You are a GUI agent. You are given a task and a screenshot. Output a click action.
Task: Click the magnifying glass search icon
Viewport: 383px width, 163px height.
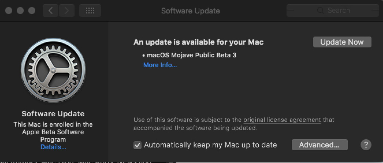[321, 11]
